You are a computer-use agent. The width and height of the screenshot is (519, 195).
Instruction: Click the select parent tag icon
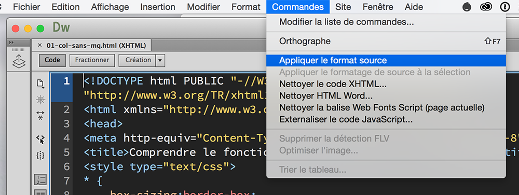coord(40,139)
